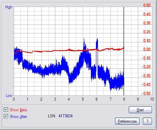Click the red 0.00 beta axis label

pyautogui.click(x=147, y=49)
